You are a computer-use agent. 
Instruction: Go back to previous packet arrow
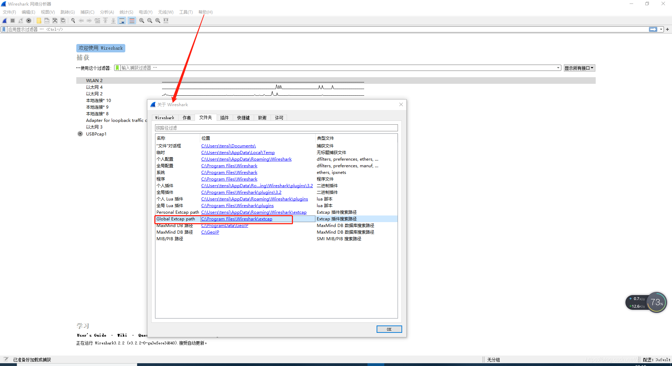(x=81, y=21)
